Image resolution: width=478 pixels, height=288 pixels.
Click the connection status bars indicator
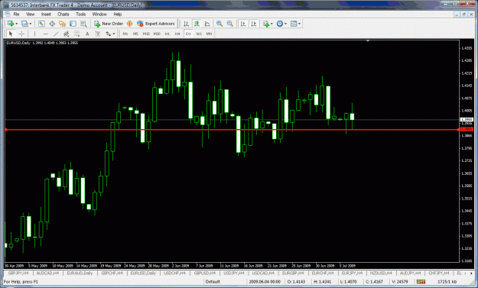pyautogui.click(x=421, y=282)
